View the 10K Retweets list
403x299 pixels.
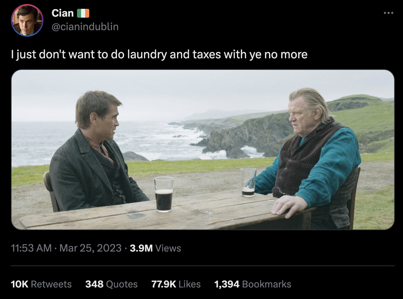[41, 284]
